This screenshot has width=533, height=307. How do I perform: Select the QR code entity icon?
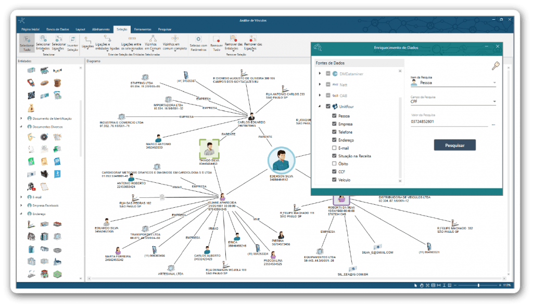(31, 96)
